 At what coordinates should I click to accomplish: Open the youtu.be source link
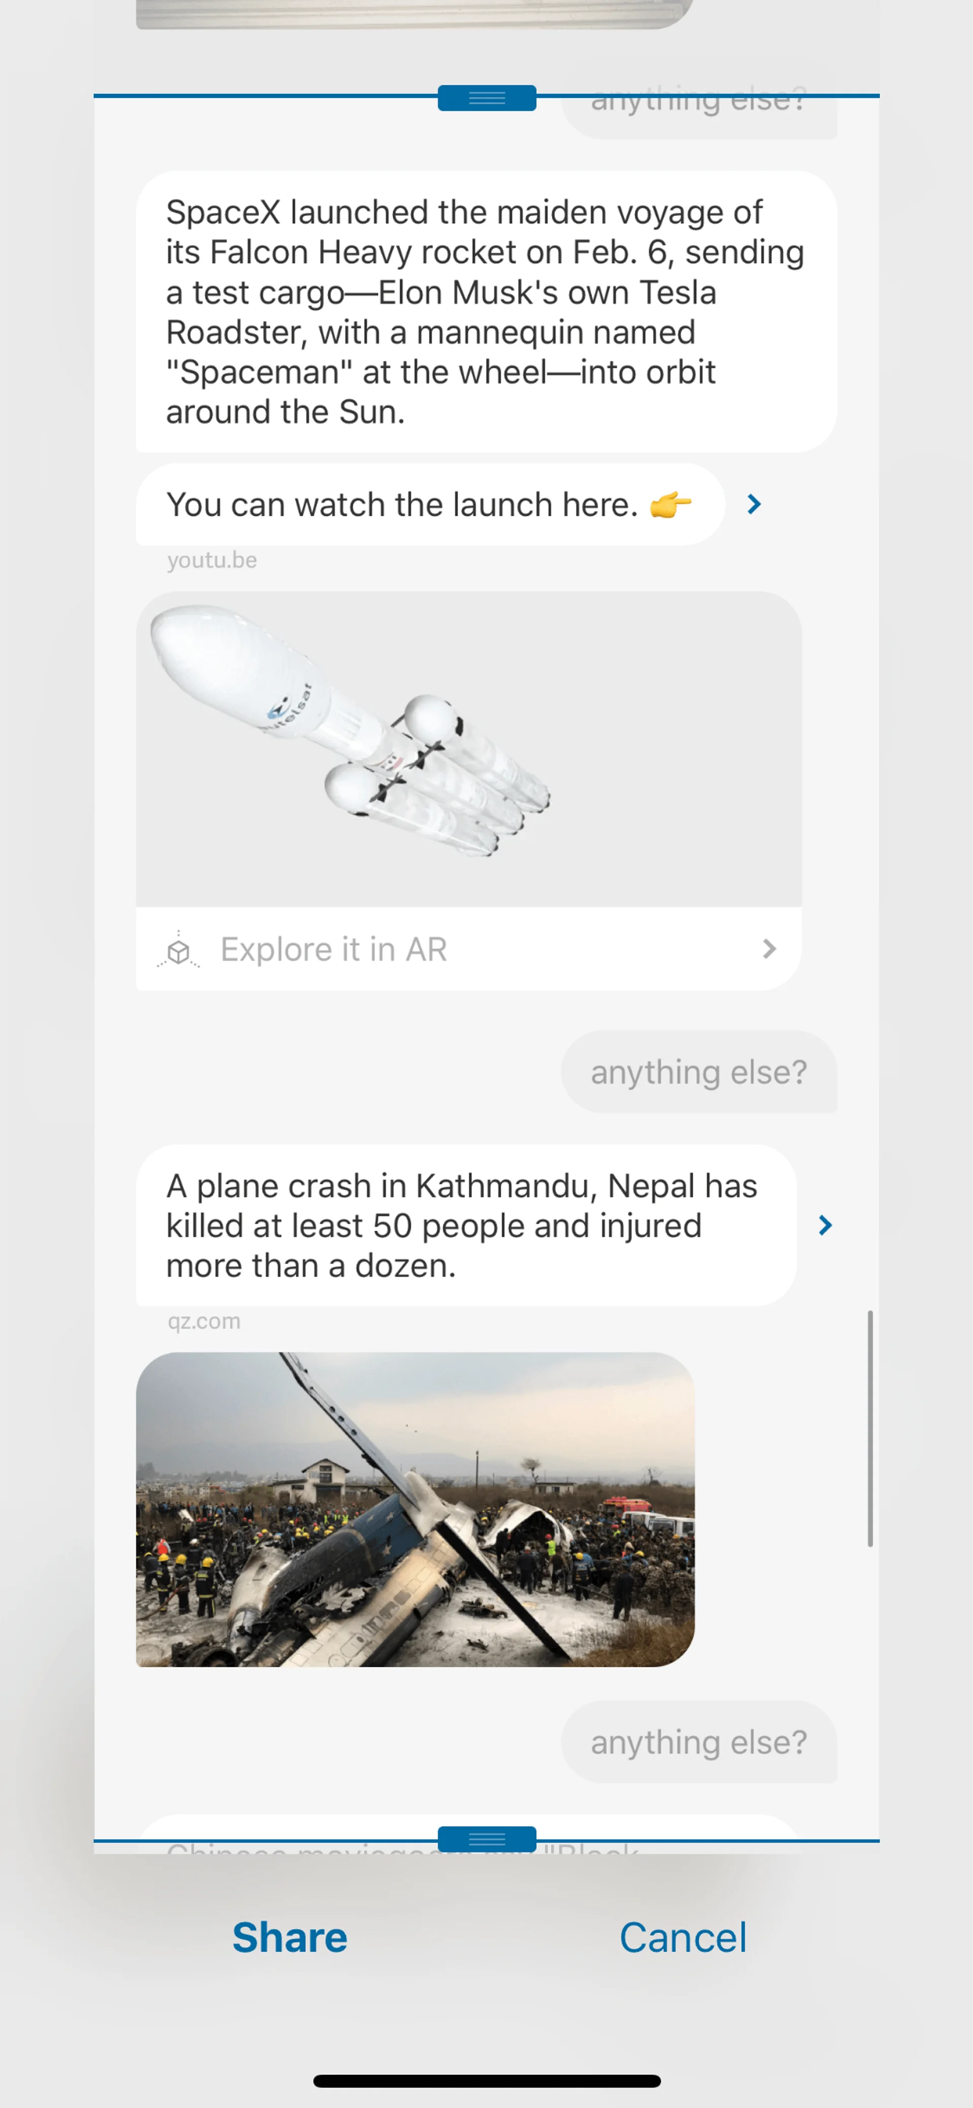coord(212,560)
